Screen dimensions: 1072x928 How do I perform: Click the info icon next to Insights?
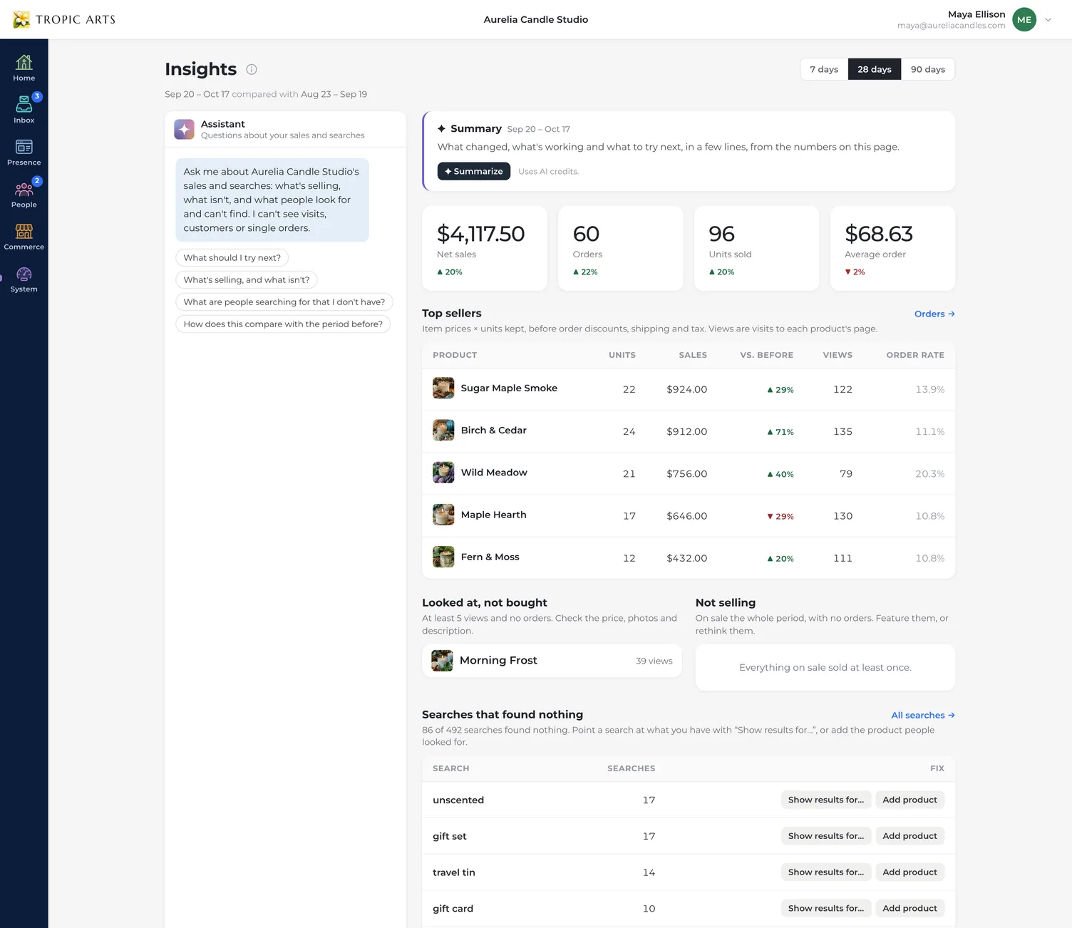coord(252,69)
